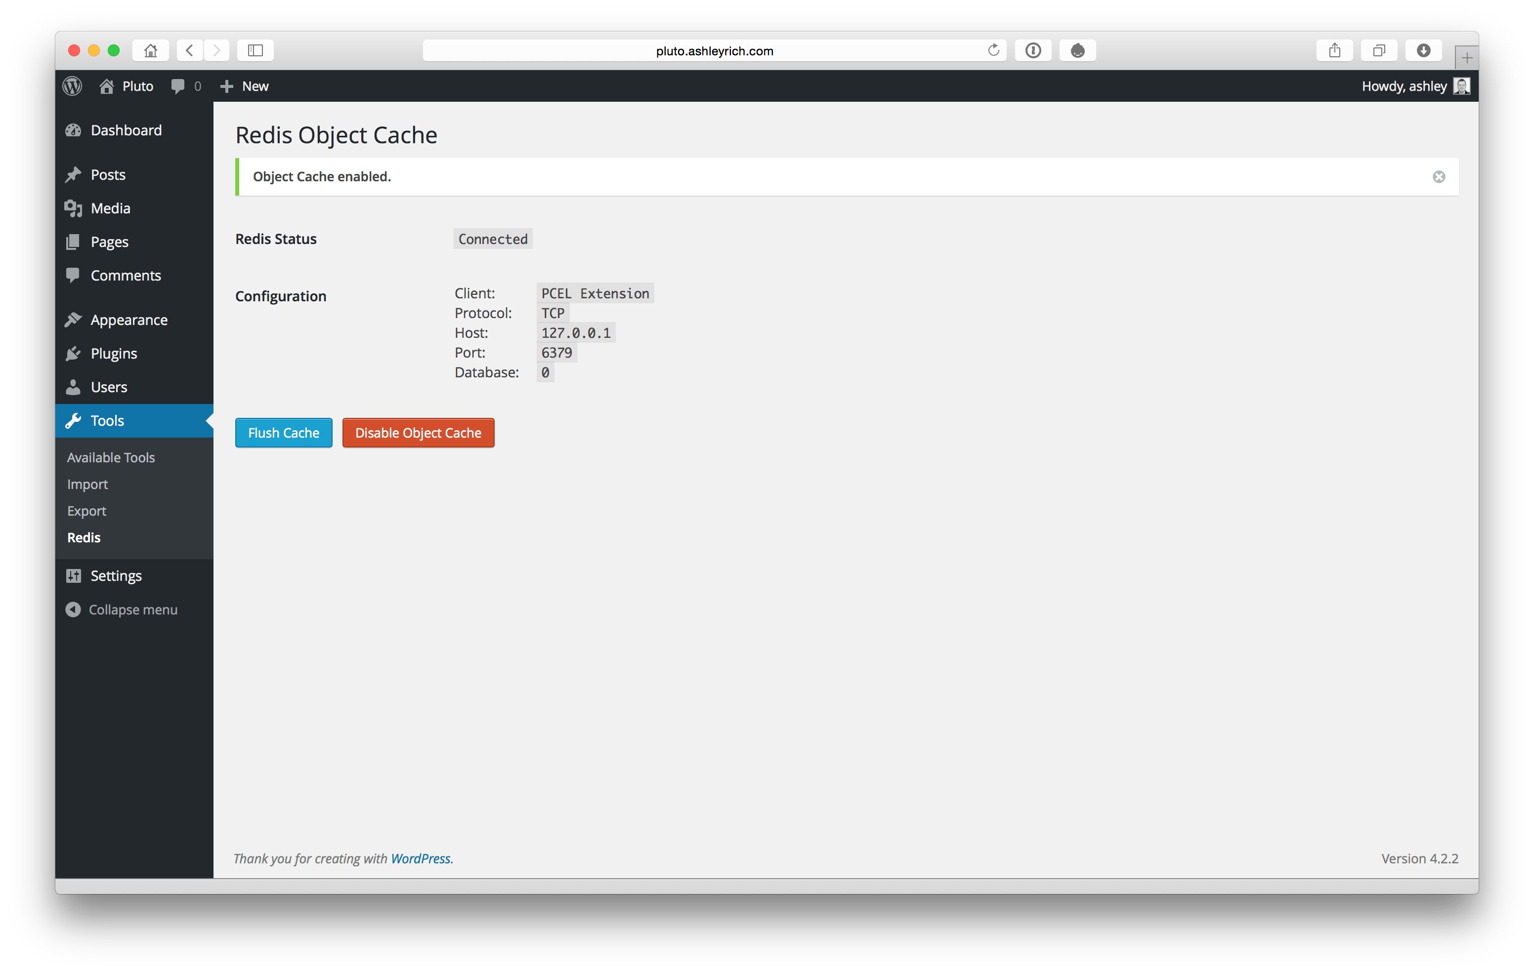Click the WordPress logo in the admin bar
Image resolution: width=1534 pixels, height=973 pixels.
coord(71,85)
